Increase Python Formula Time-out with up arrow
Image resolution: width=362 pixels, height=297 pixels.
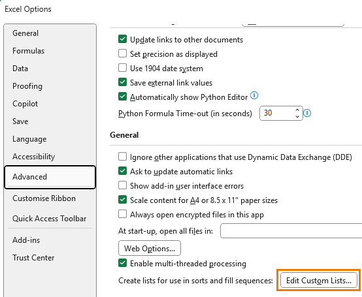297,110
